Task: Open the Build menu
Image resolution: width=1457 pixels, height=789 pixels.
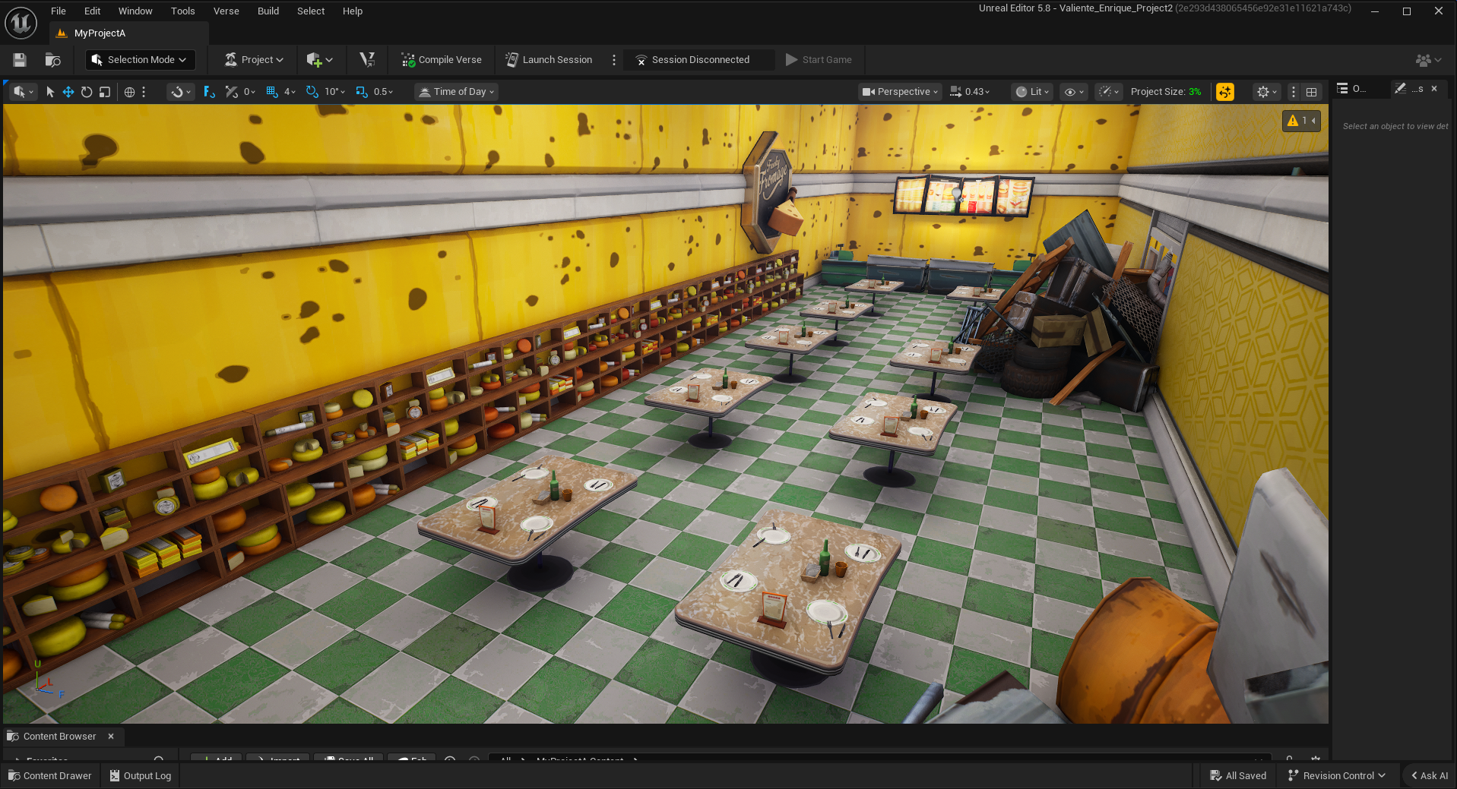Action: point(268,11)
